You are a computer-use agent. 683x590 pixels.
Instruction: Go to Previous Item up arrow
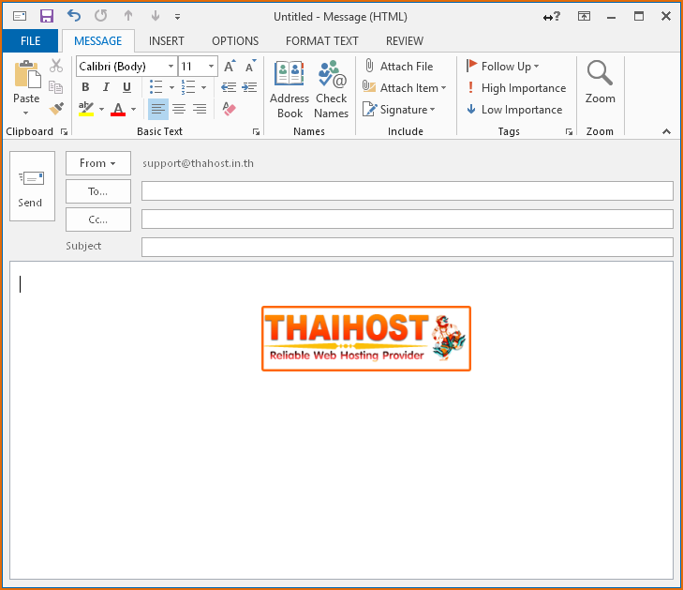point(128,16)
